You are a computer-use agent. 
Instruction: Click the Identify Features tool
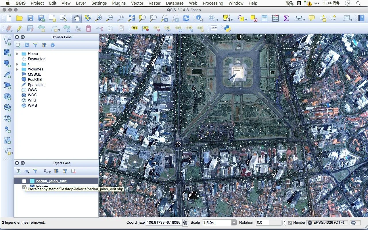pos(199,18)
